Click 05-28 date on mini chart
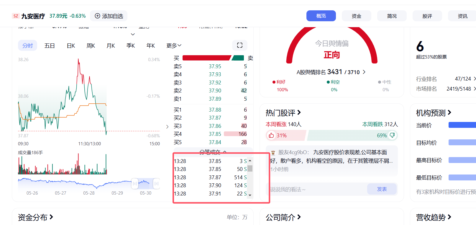 [89, 193]
